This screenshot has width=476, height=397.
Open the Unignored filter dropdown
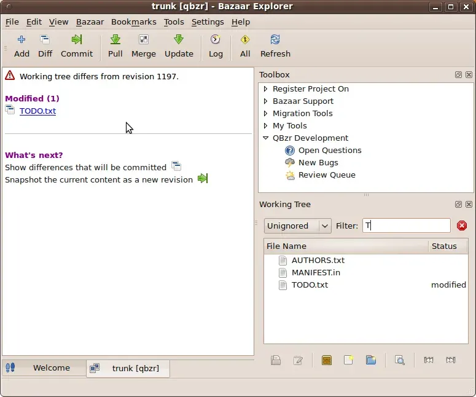pyautogui.click(x=297, y=226)
